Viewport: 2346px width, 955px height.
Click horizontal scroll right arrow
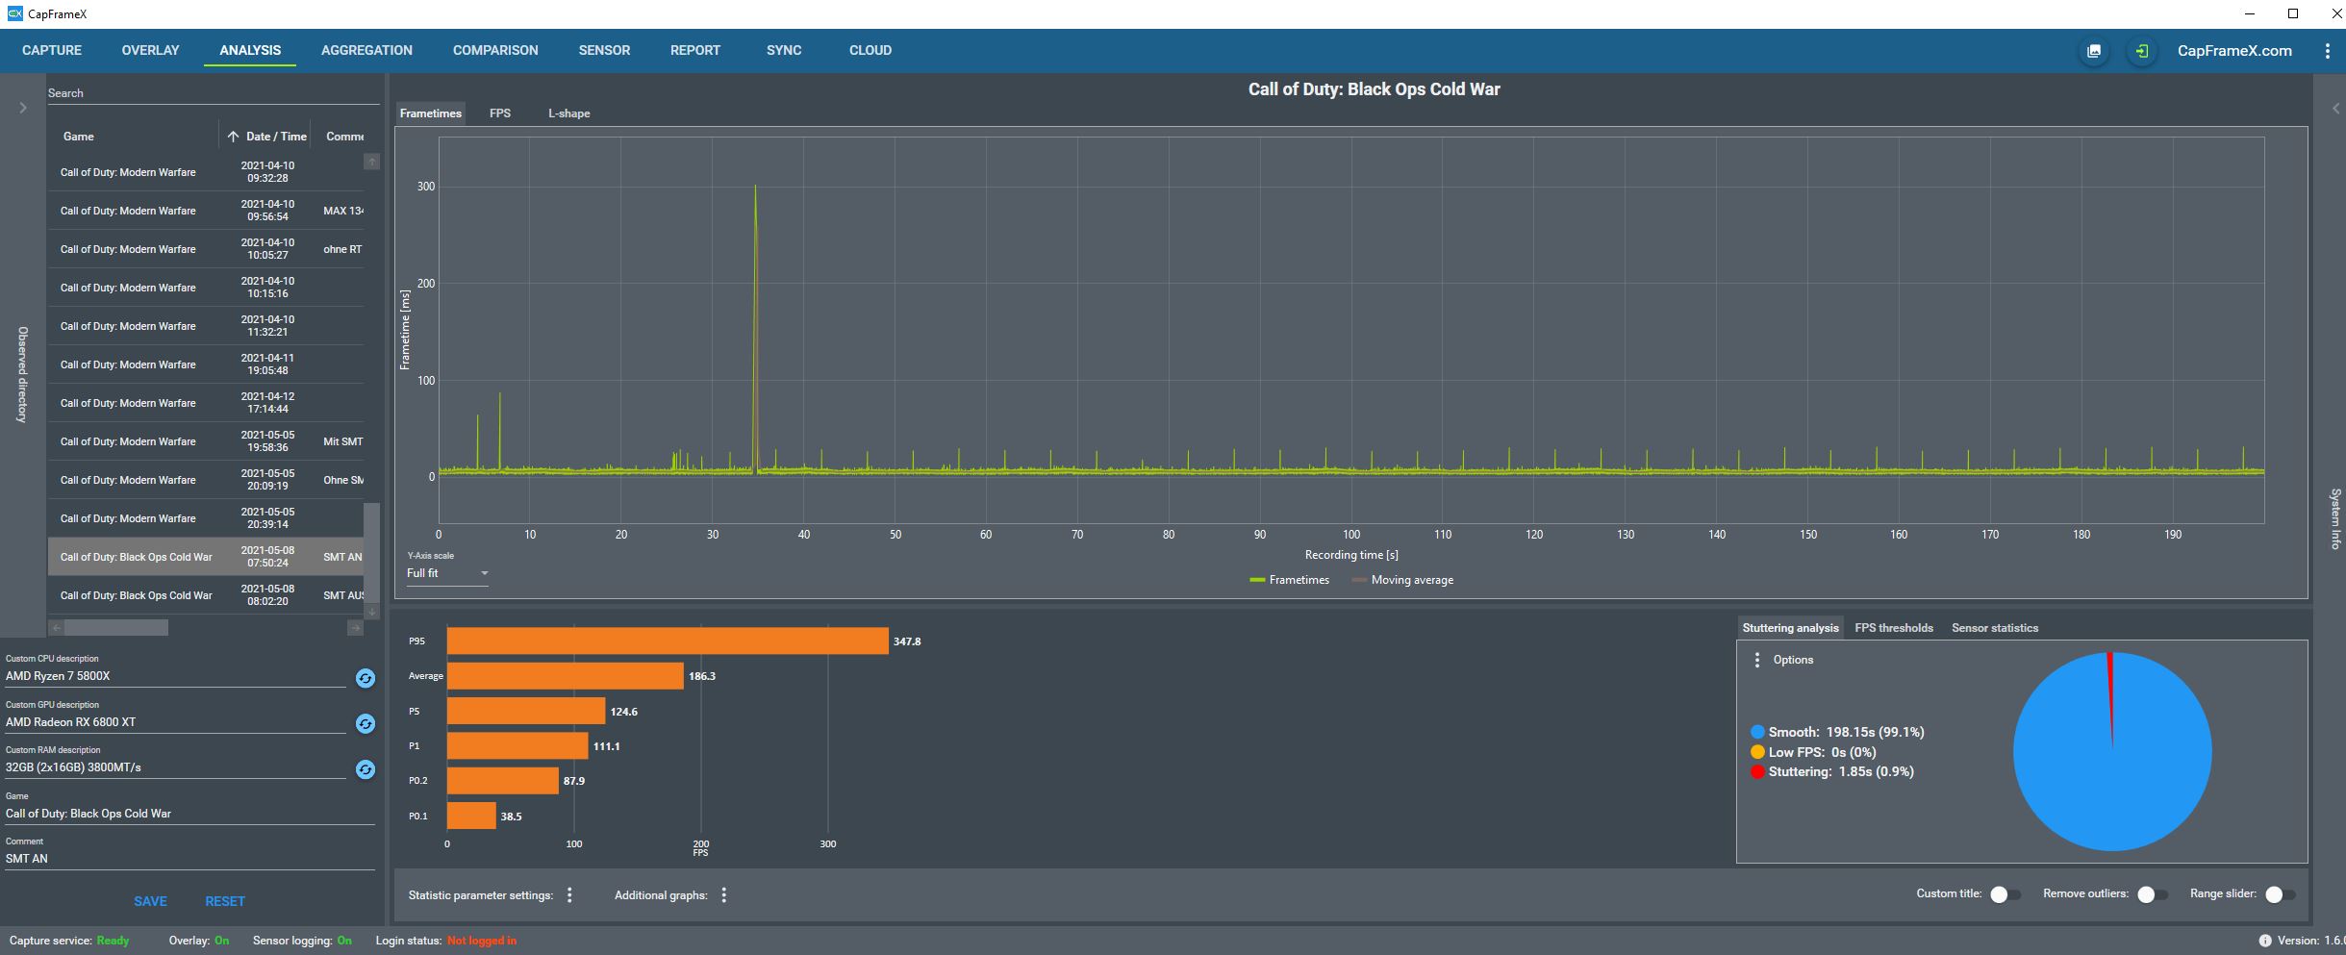[355, 628]
